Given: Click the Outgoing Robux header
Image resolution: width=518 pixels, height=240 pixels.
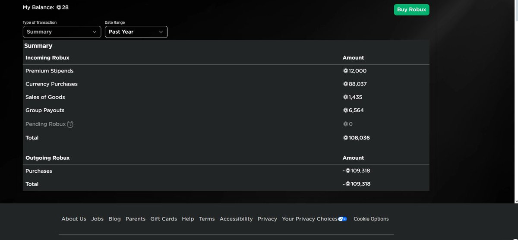Looking at the screenshot, I should point(47,158).
